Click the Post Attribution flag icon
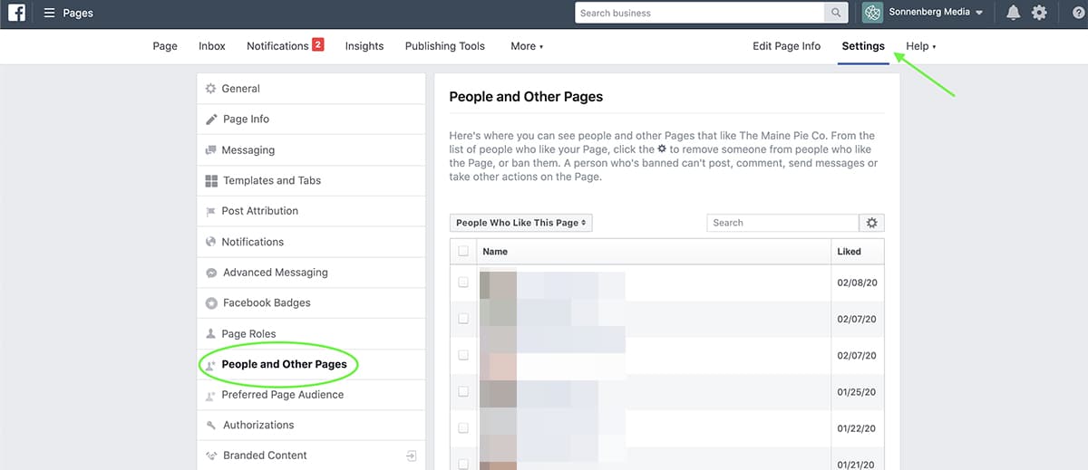The width and height of the screenshot is (1088, 470). pyautogui.click(x=211, y=211)
